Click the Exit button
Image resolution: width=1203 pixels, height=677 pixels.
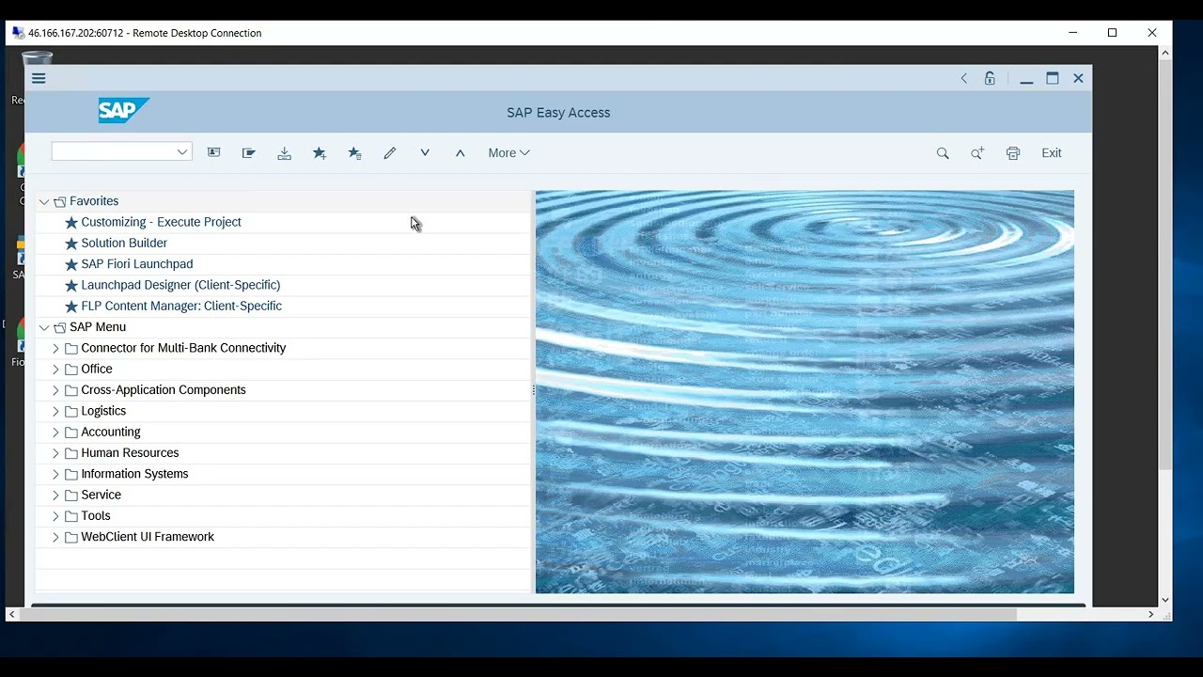(1051, 153)
